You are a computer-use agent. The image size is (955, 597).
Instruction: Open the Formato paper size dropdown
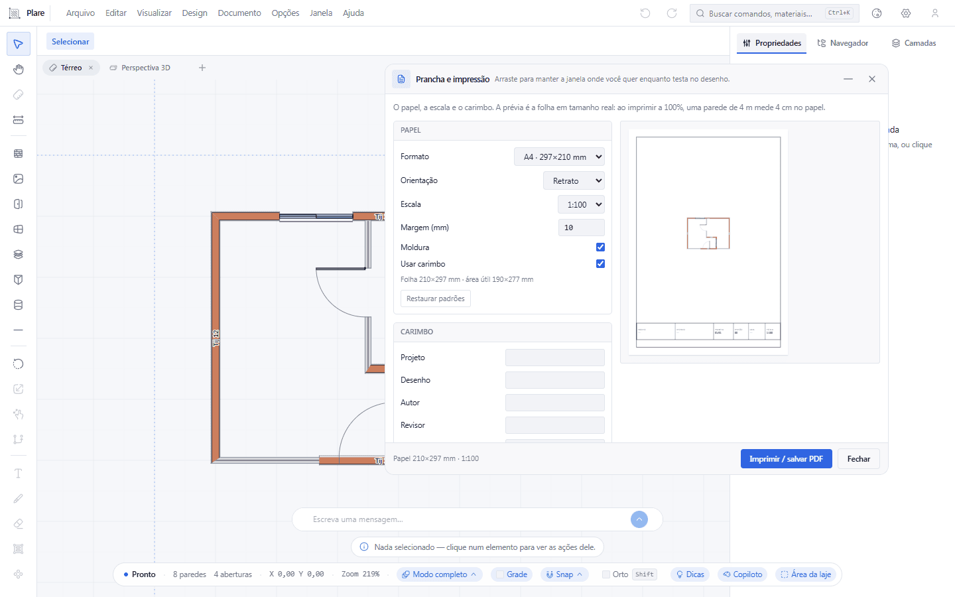click(560, 157)
